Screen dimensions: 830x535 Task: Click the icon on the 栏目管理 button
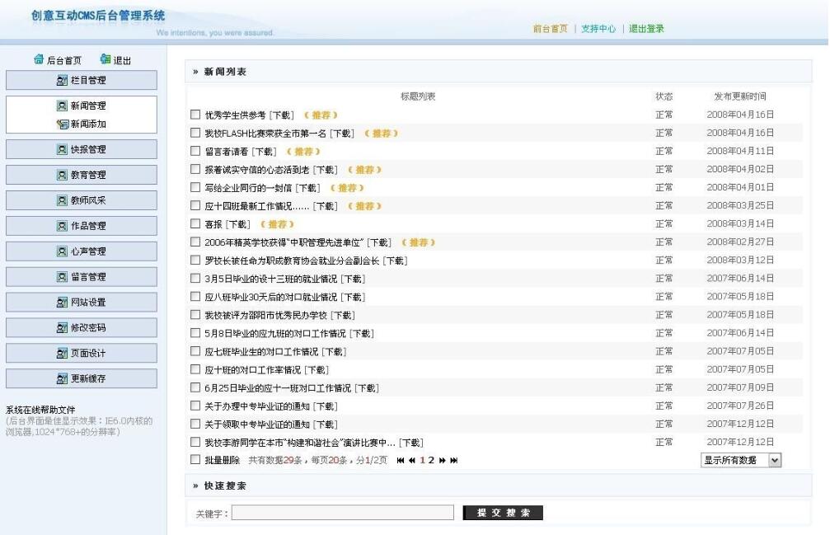click(x=62, y=81)
